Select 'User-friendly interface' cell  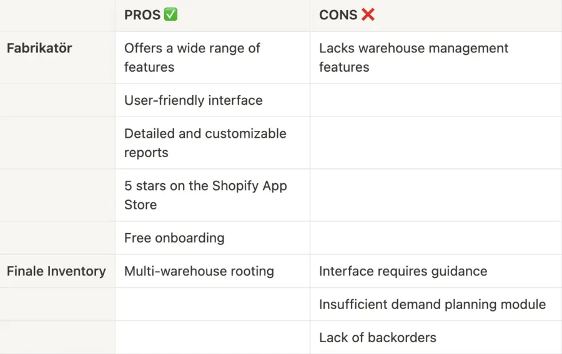[212, 100]
